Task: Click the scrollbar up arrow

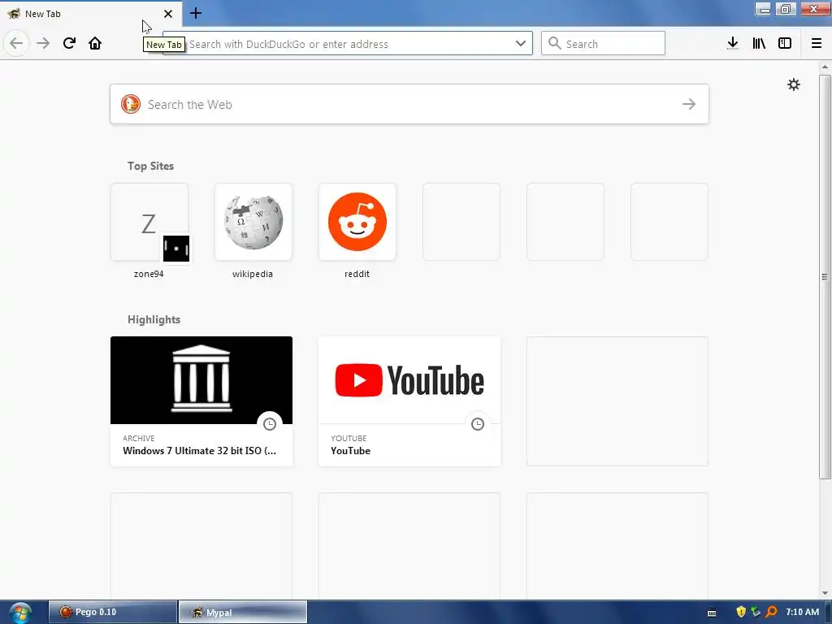Action: [x=825, y=67]
